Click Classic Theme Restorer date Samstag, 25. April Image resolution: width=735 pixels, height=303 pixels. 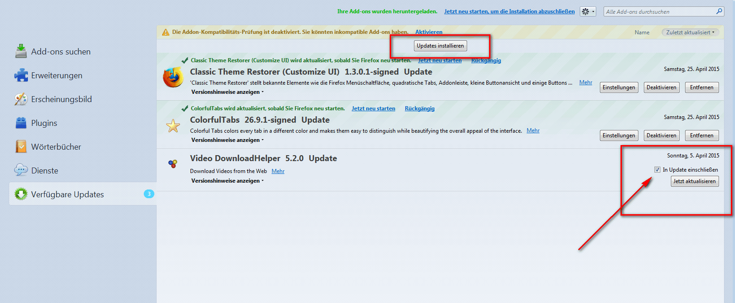(691, 69)
